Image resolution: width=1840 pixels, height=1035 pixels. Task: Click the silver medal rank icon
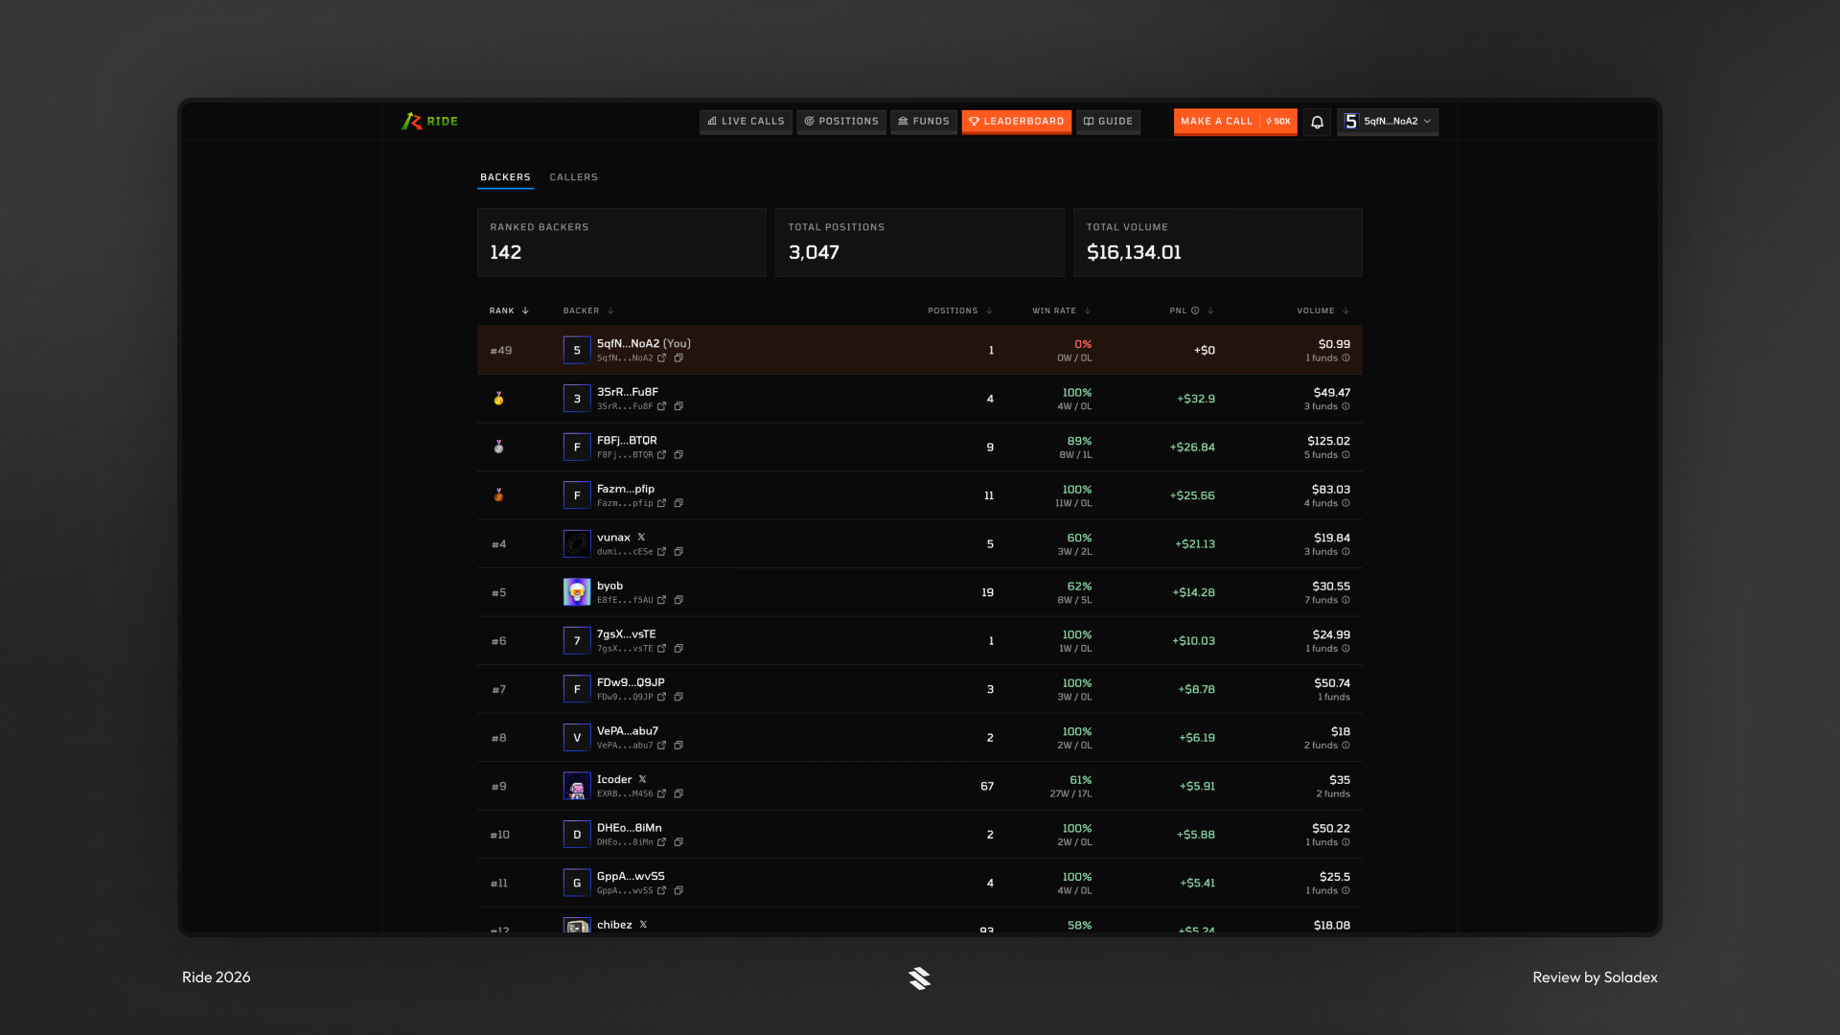click(498, 447)
